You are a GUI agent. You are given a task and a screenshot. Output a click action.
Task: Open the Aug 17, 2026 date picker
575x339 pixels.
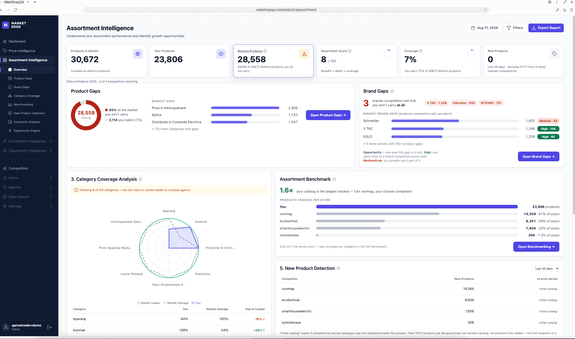pyautogui.click(x=485, y=28)
